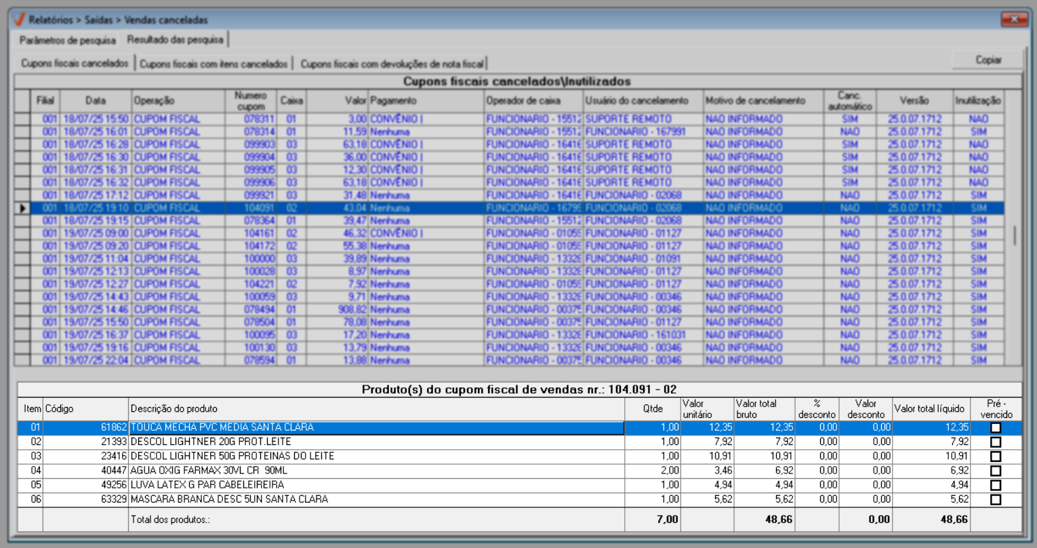Click the red checkmark application icon

click(19, 20)
